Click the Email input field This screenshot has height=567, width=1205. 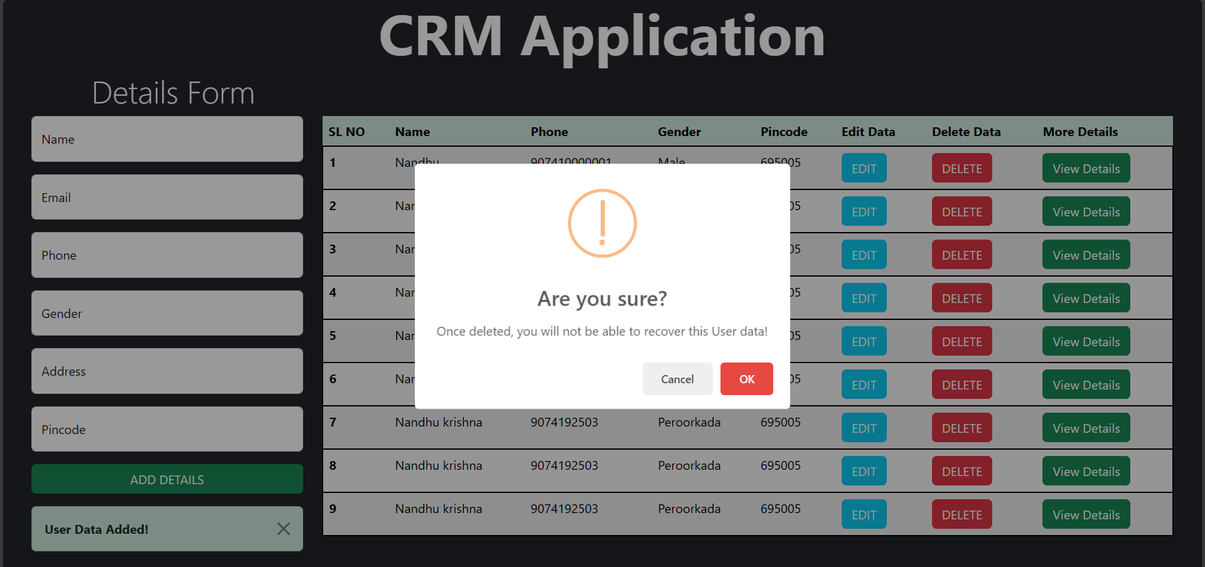[166, 197]
